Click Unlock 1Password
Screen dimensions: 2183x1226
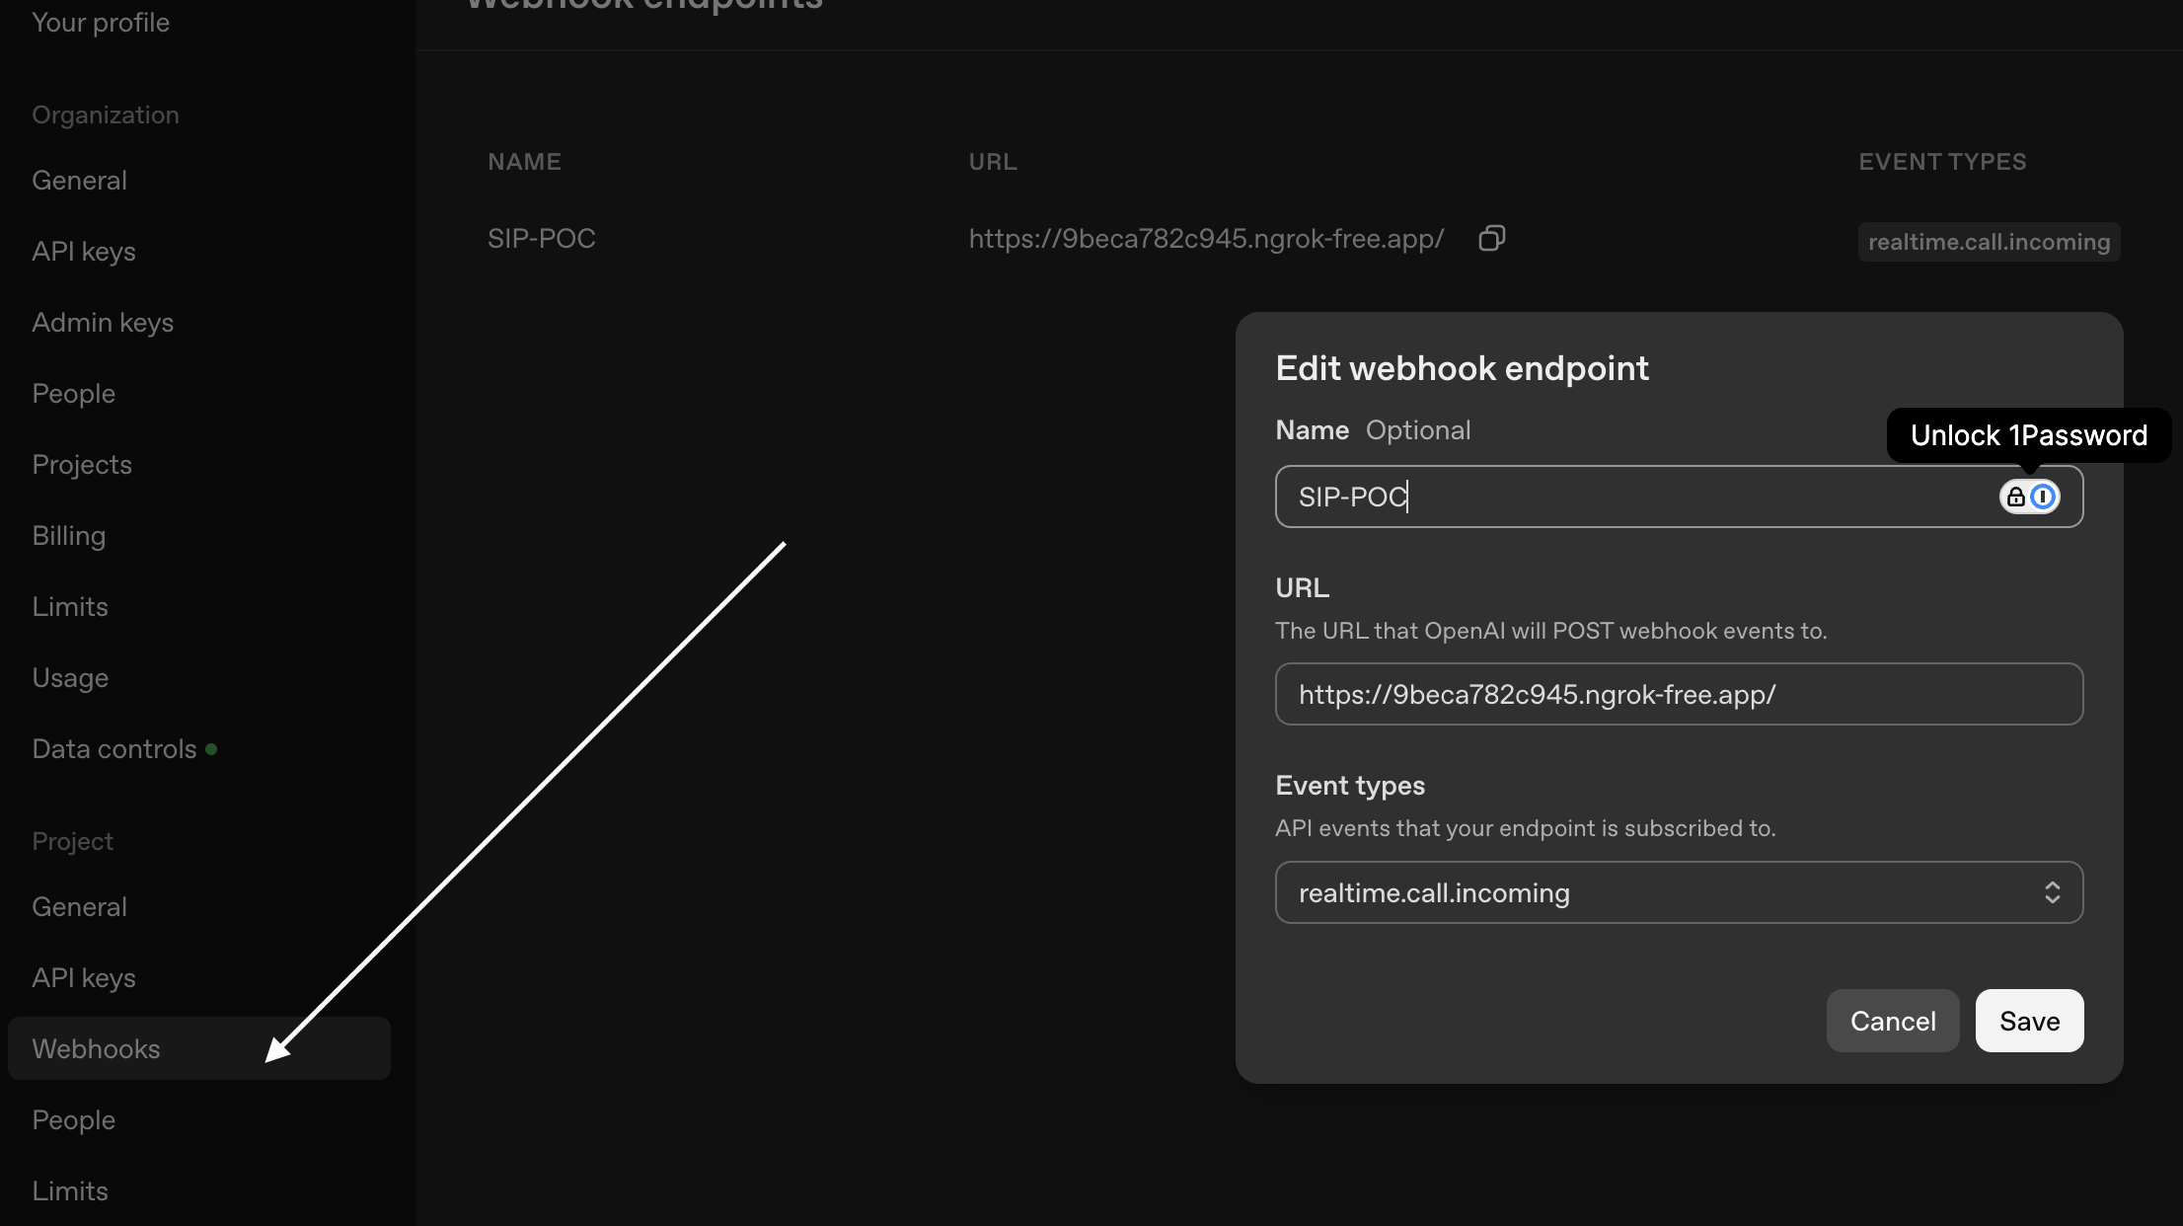[x=2028, y=434]
